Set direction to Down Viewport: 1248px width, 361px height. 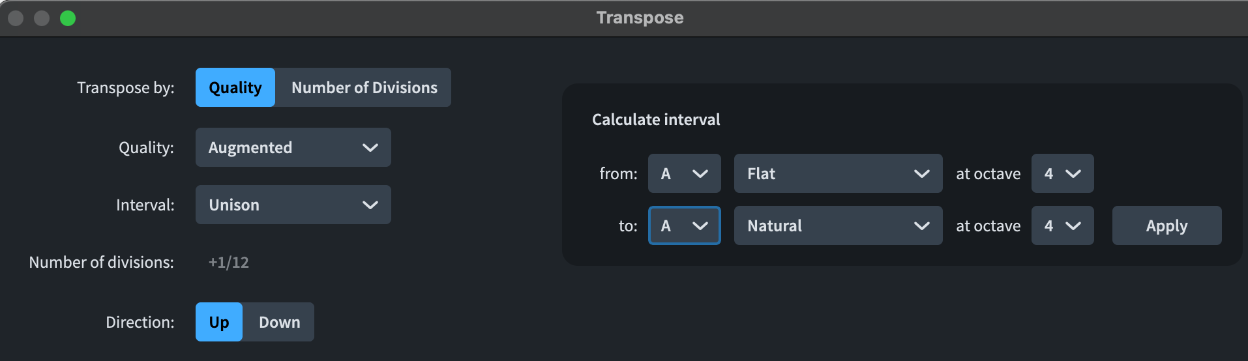click(279, 322)
